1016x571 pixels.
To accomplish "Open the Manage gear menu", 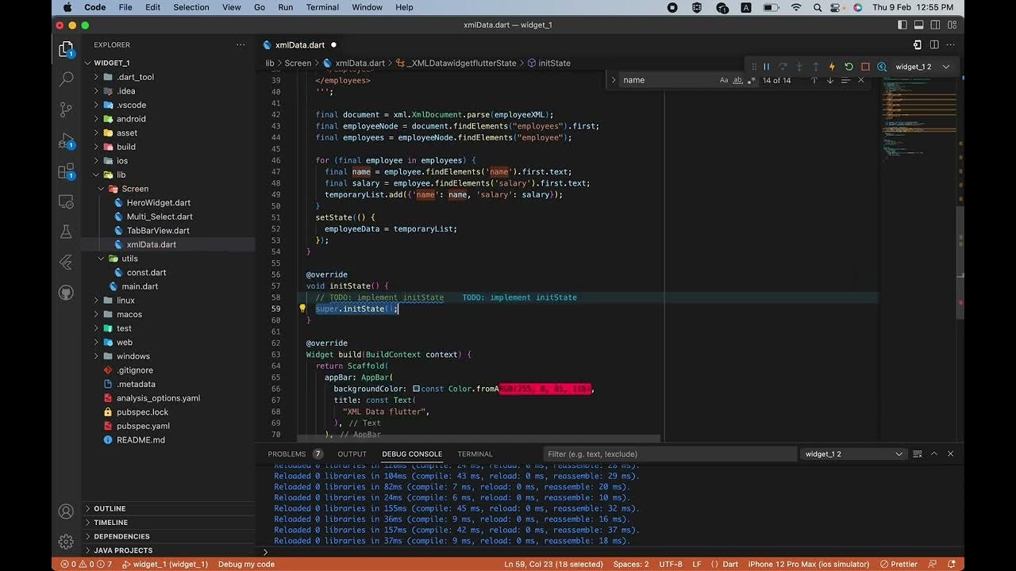I will 67,542.
